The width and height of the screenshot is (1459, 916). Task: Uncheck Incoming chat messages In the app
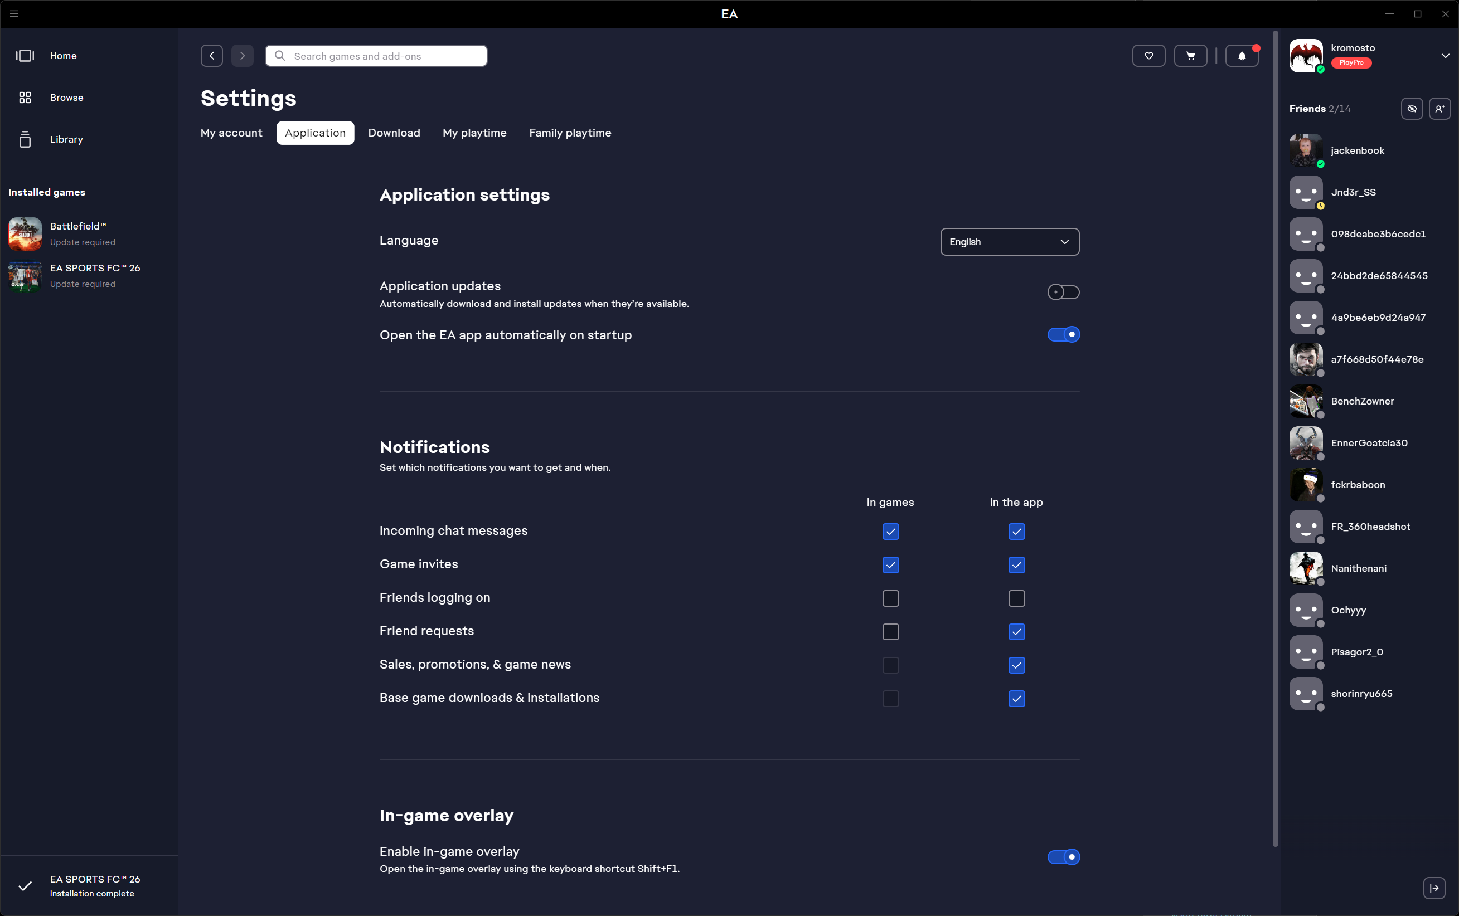point(1016,532)
